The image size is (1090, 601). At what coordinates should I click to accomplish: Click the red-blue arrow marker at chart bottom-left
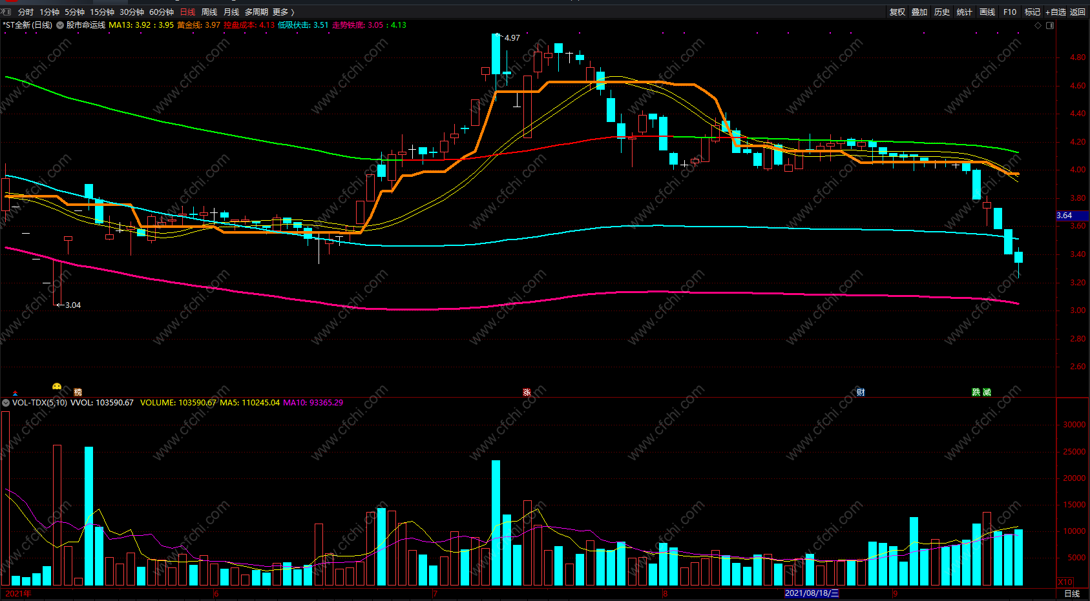[x=16, y=393]
